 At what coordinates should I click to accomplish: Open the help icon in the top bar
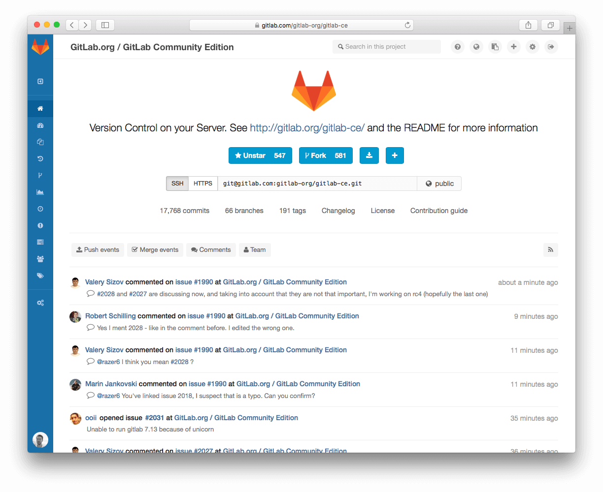point(457,46)
